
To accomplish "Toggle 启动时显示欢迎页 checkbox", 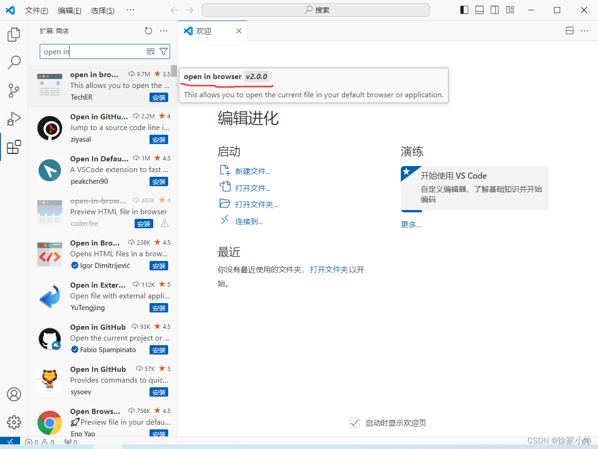I will click(355, 423).
